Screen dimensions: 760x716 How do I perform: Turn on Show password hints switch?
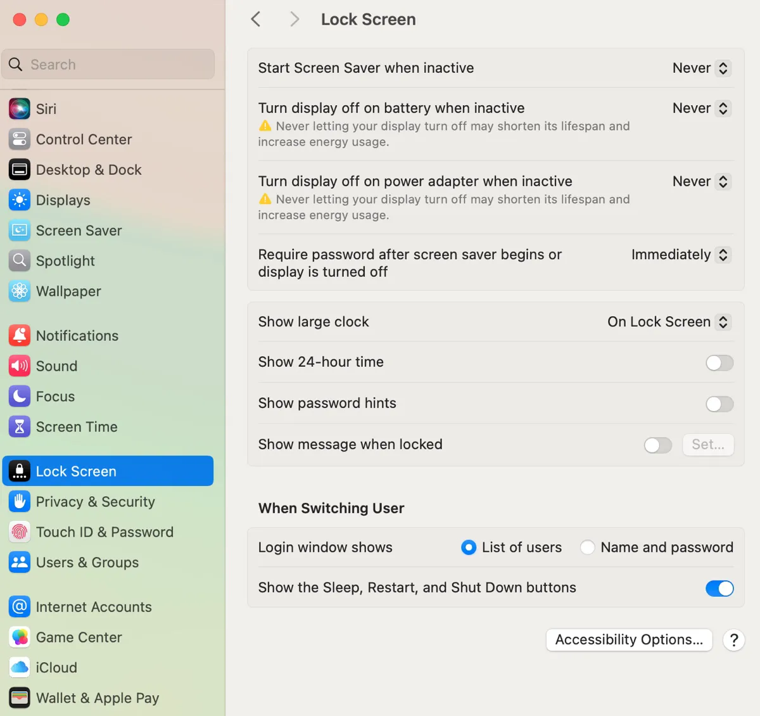719,404
